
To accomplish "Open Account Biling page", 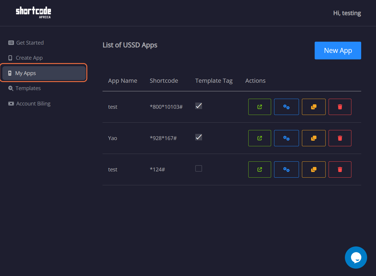I will (x=29, y=103).
